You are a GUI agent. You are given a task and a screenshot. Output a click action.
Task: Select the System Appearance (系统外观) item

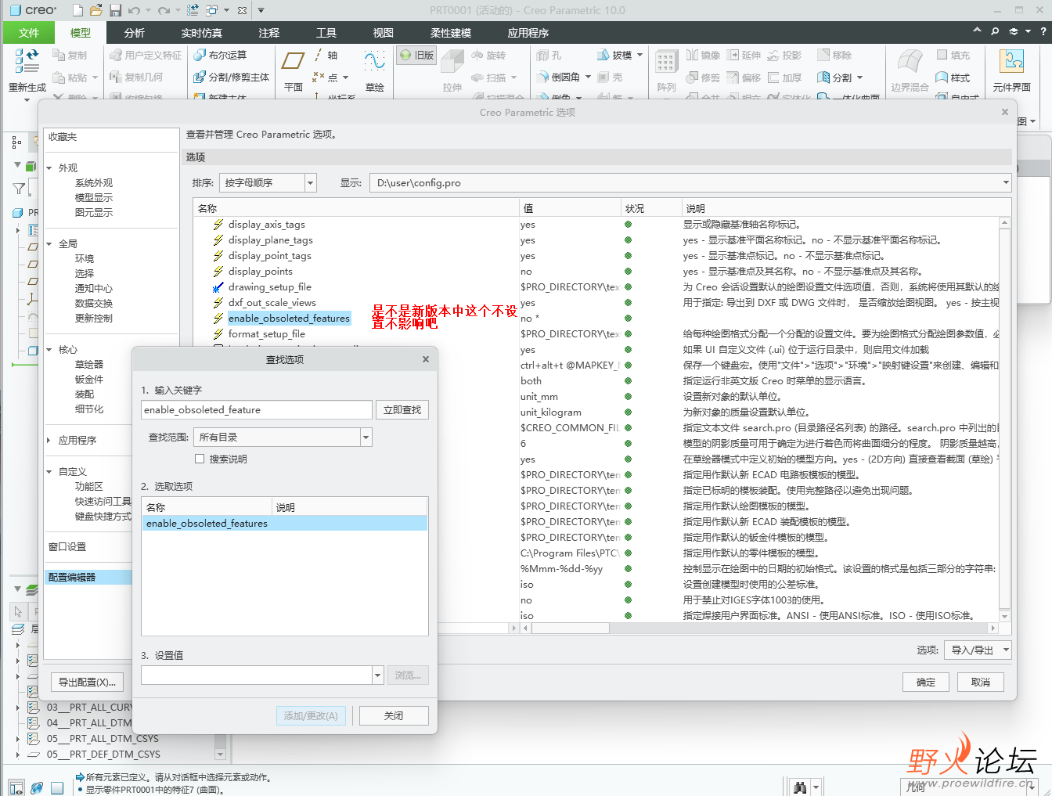coord(94,183)
